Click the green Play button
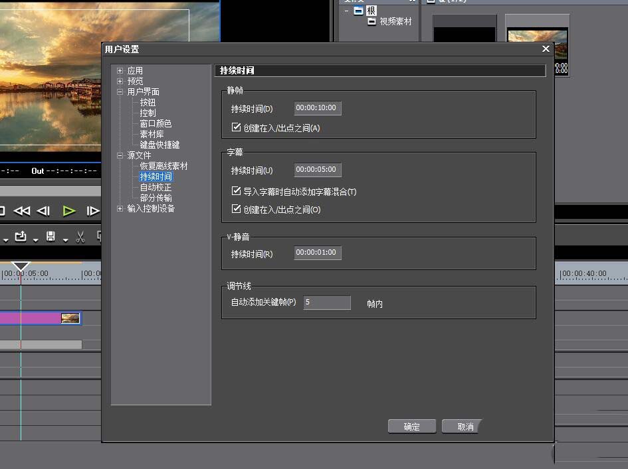Image resolution: width=628 pixels, height=469 pixels. click(x=68, y=210)
